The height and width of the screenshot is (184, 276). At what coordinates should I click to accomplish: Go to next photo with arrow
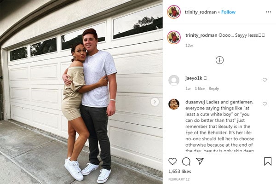point(155,102)
